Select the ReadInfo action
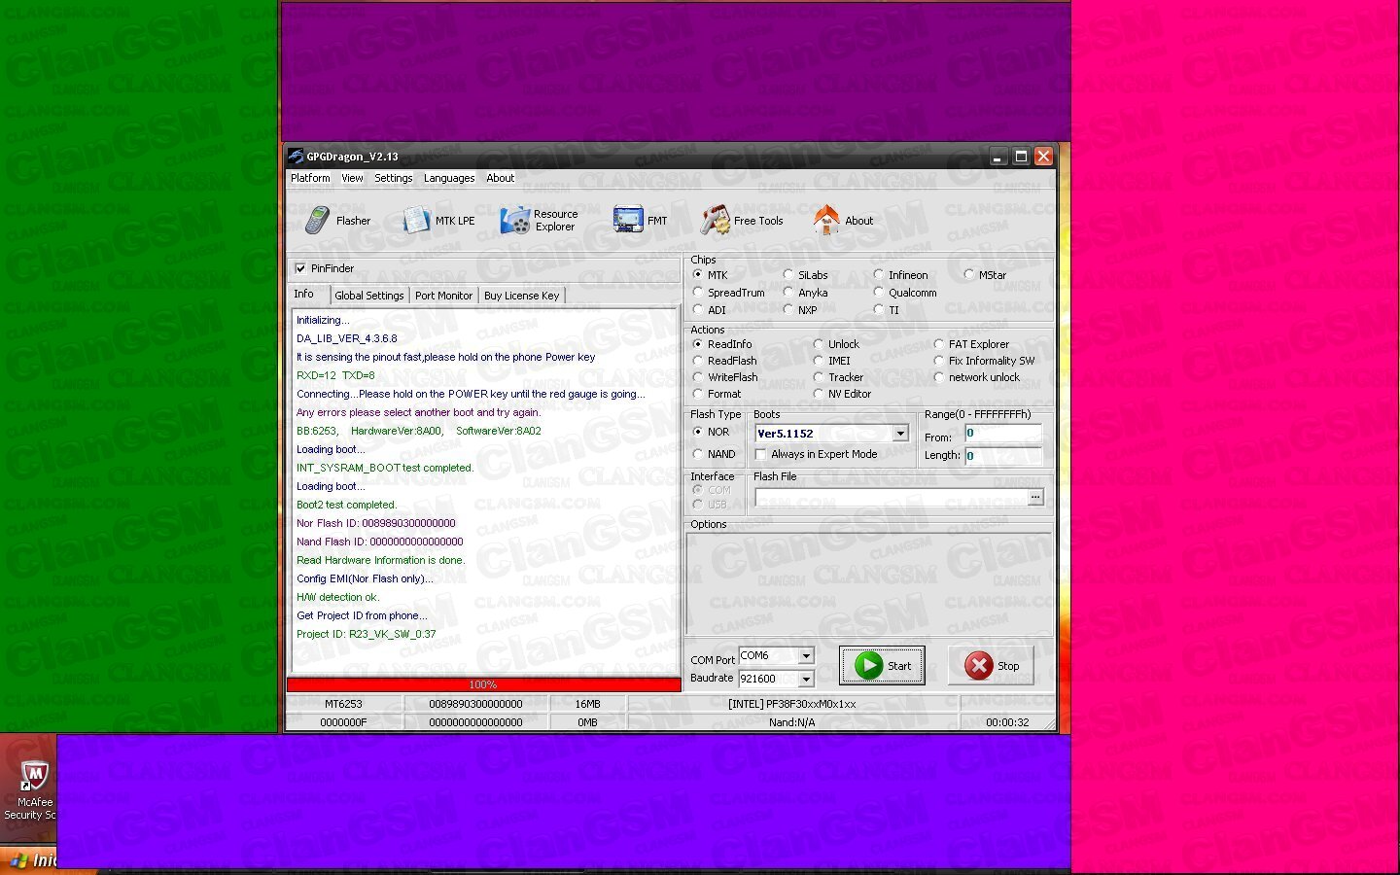Viewport: 1400px width, 875px height. click(x=697, y=344)
